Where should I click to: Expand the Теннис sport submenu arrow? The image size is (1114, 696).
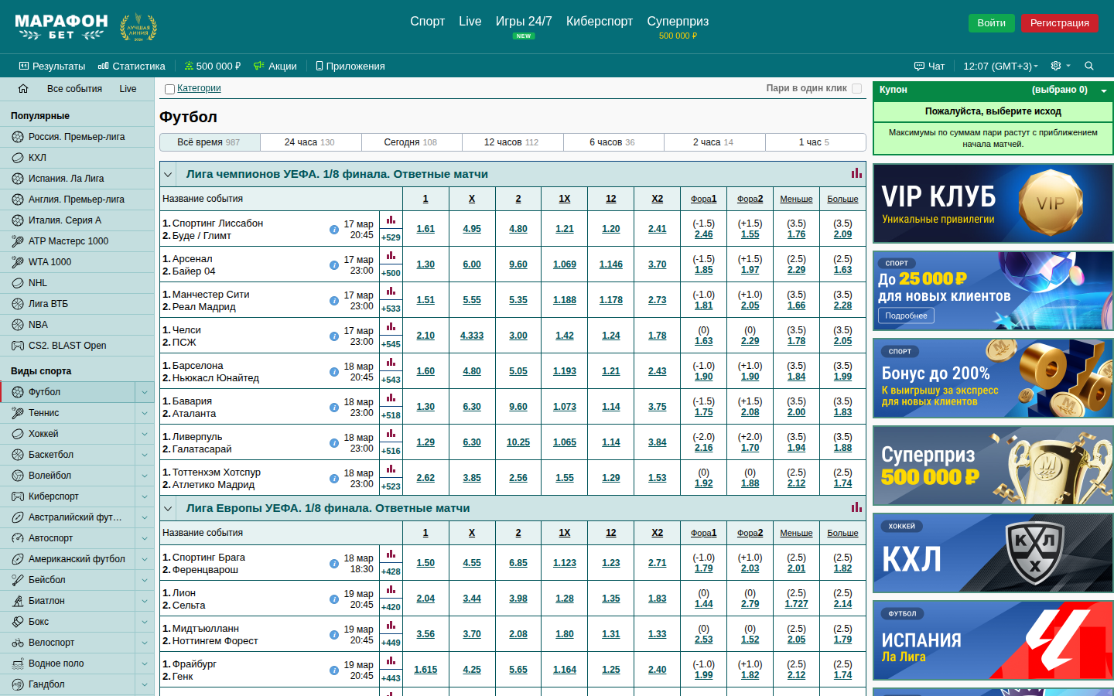(145, 413)
